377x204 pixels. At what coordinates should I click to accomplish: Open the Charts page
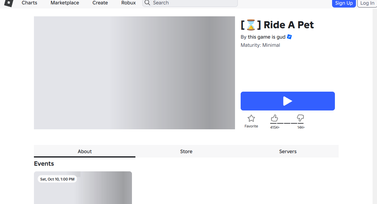30,3
